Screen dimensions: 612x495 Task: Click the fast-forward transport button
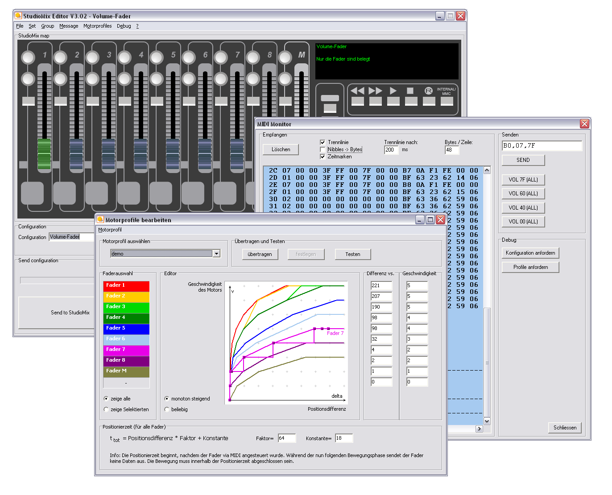(376, 101)
